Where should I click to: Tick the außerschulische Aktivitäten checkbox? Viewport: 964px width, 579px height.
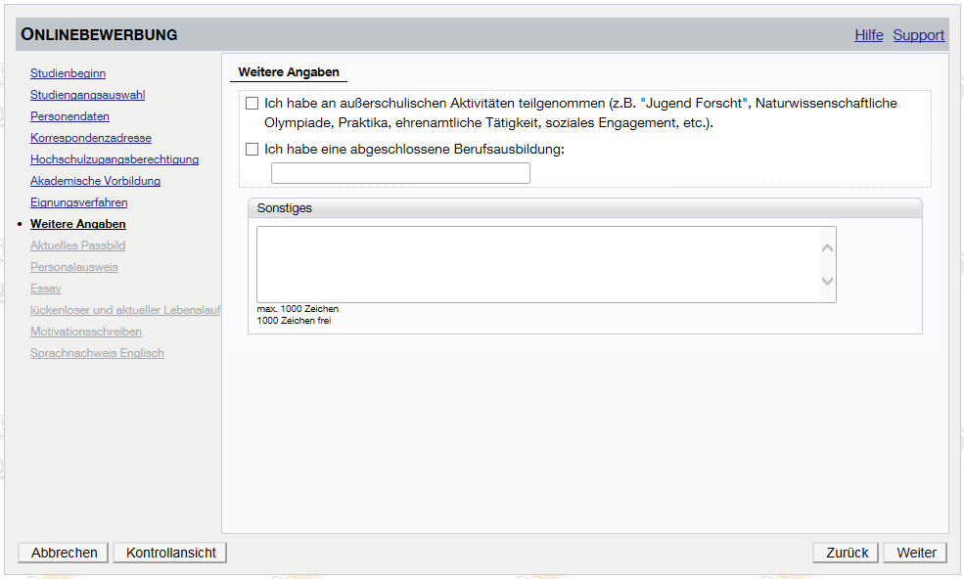point(252,103)
